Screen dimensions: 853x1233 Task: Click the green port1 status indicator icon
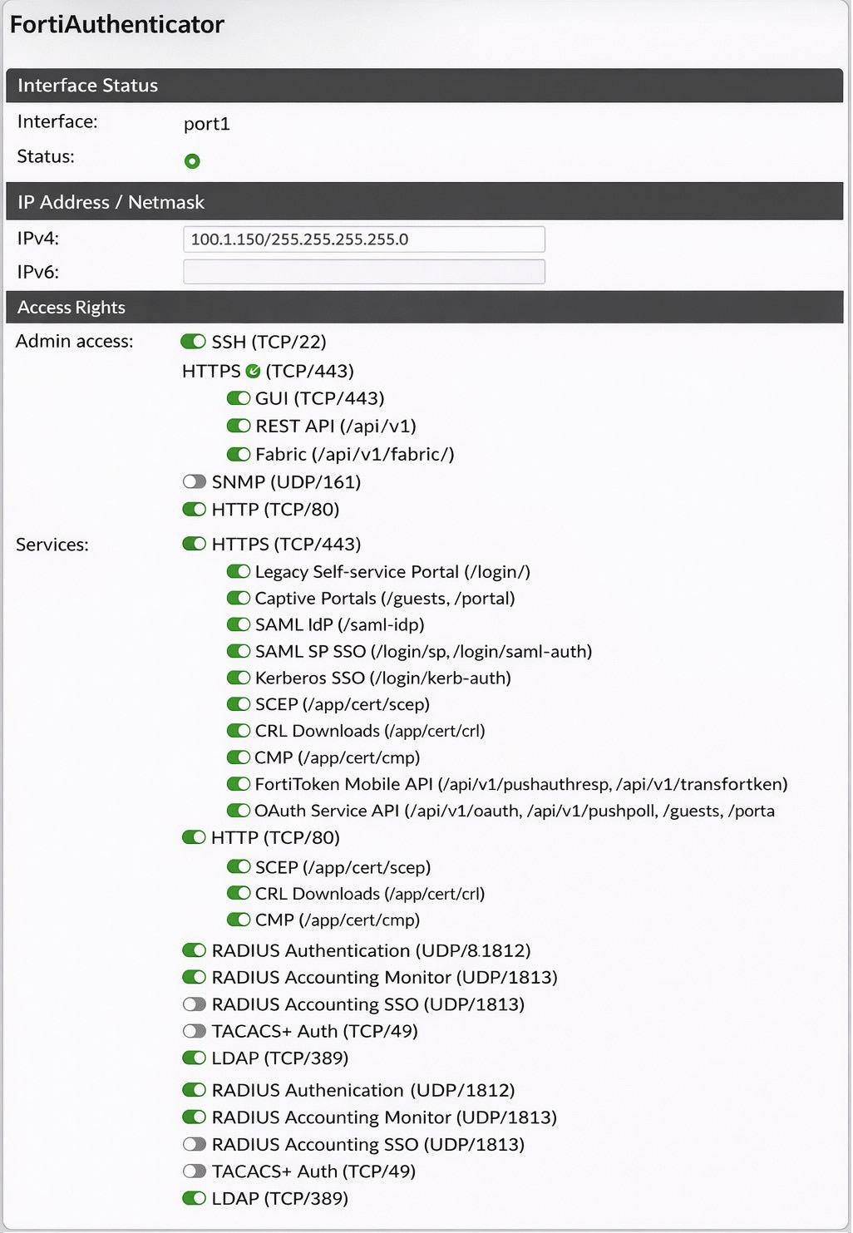(x=192, y=161)
